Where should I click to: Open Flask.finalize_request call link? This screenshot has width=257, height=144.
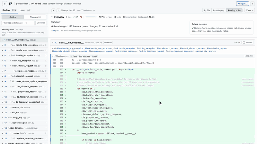point(217,48)
